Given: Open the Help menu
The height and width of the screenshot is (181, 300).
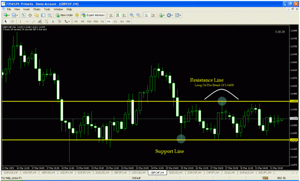Looking at the screenshot, I should click(69, 9).
